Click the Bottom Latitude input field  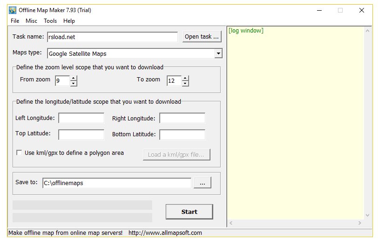point(182,135)
